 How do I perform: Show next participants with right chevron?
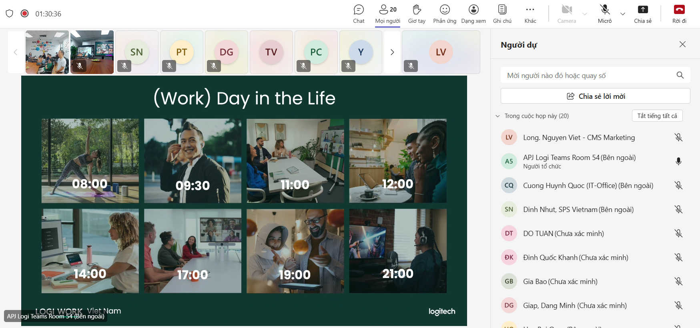point(392,52)
